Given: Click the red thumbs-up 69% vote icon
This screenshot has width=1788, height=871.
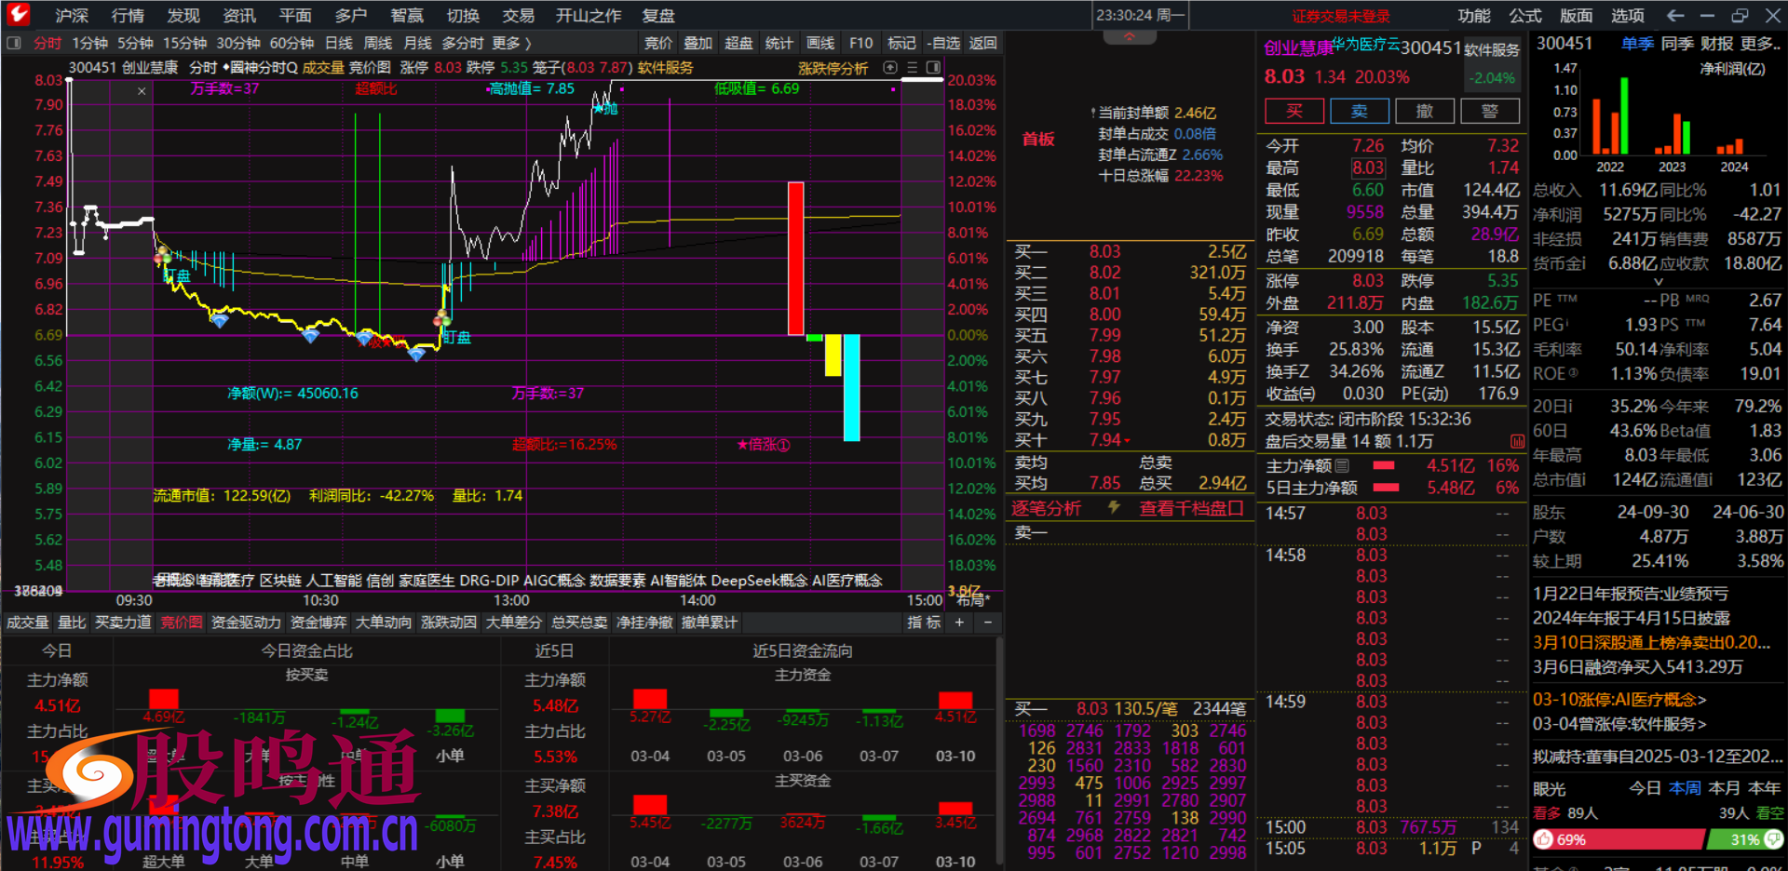Looking at the screenshot, I should [1544, 839].
